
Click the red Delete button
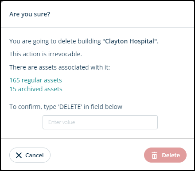point(165,155)
